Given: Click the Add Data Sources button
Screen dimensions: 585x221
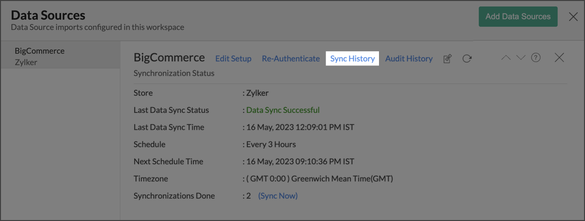Looking at the screenshot, I should tap(518, 16).
